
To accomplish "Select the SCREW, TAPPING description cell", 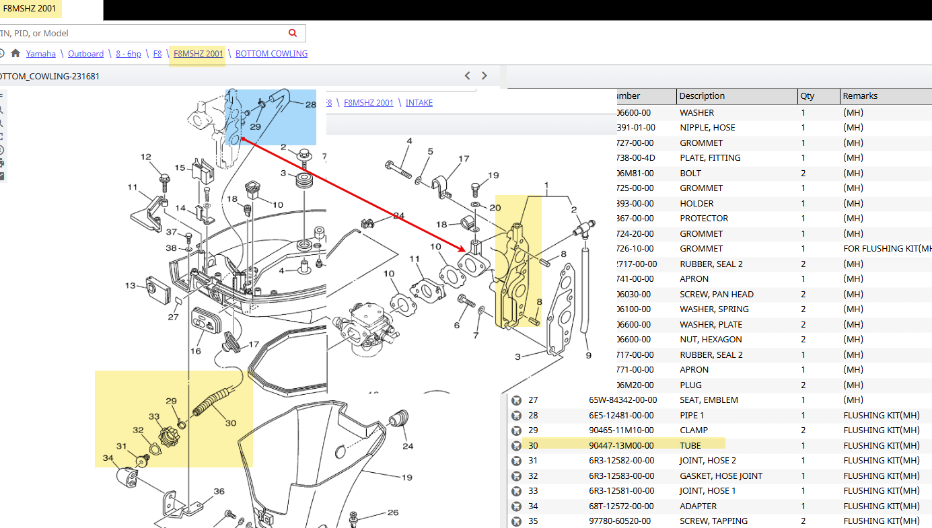I will (x=713, y=521).
